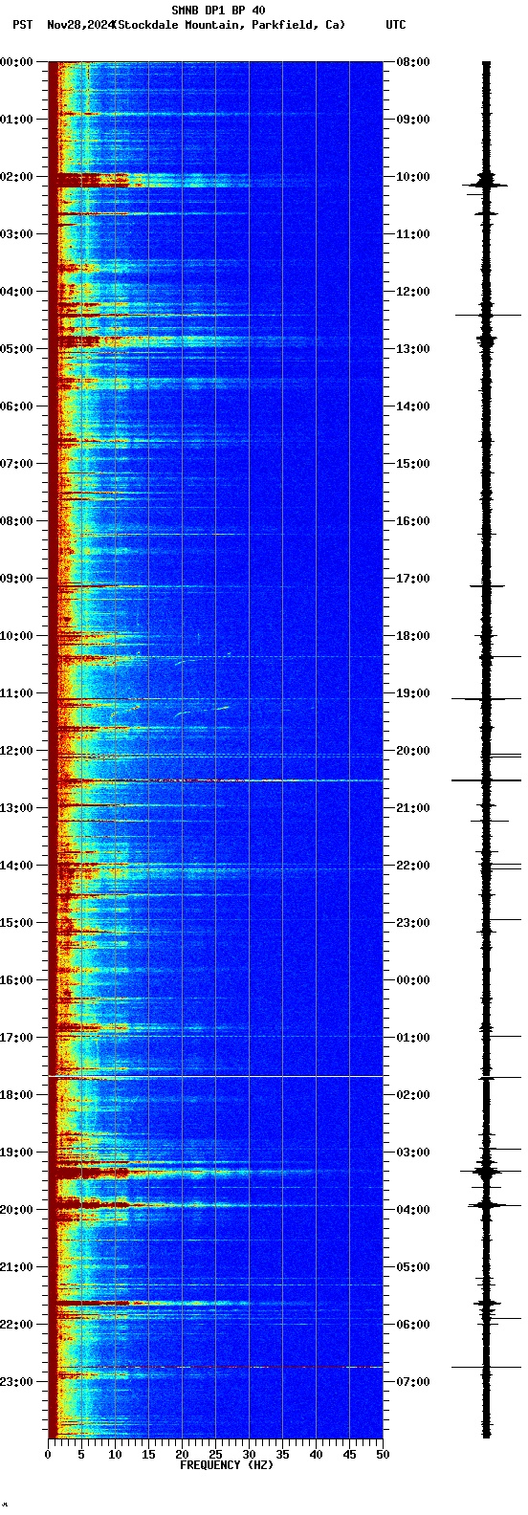Click the full-width red event streak after 12:30 PST
Screen dimensions: 528x1515
(x=215, y=781)
